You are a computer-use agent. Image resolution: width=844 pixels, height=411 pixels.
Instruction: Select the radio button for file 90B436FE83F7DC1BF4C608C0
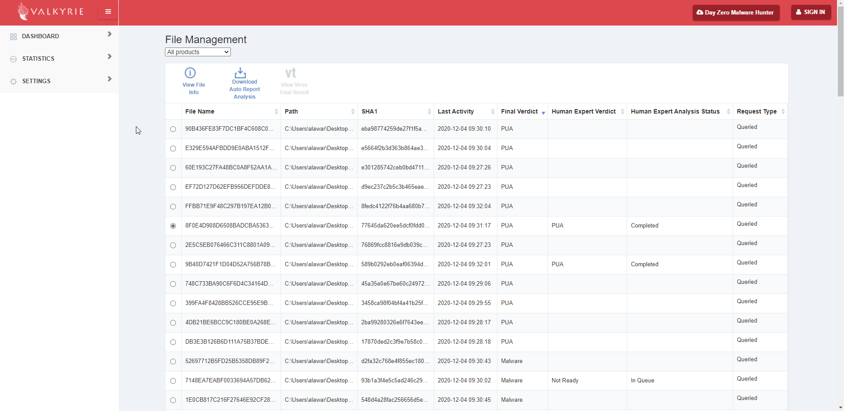click(x=173, y=129)
